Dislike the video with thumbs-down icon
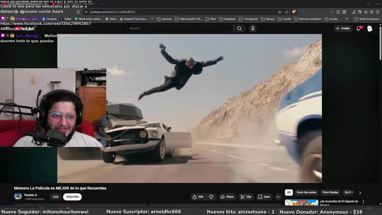 pos(211,197)
